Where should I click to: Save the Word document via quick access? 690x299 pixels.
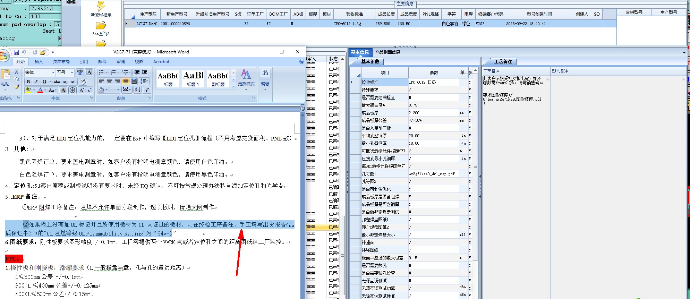16,52
